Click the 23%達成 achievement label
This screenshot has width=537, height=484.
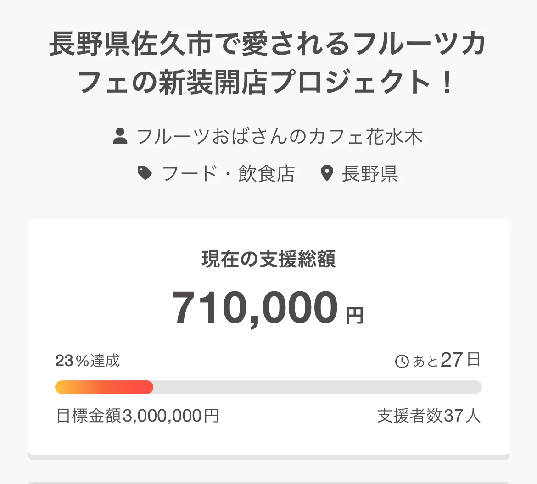pos(88,361)
